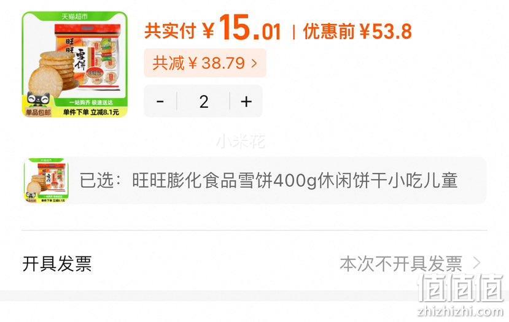Viewport: 509px width, 322px height.
Task: Tap the 优惠前 ¥53.8 original price
Action: [357, 31]
